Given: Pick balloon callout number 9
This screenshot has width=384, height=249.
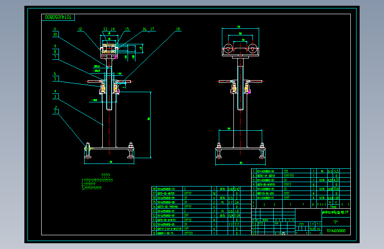Looking at the screenshot, I should [55, 47].
